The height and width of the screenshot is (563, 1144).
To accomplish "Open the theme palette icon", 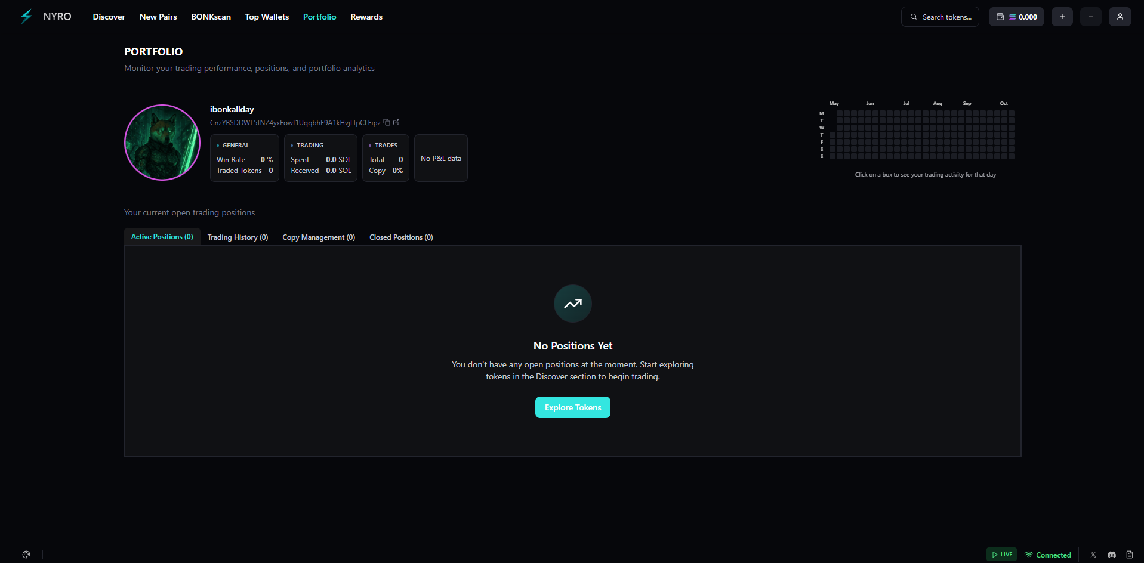I will point(26,555).
